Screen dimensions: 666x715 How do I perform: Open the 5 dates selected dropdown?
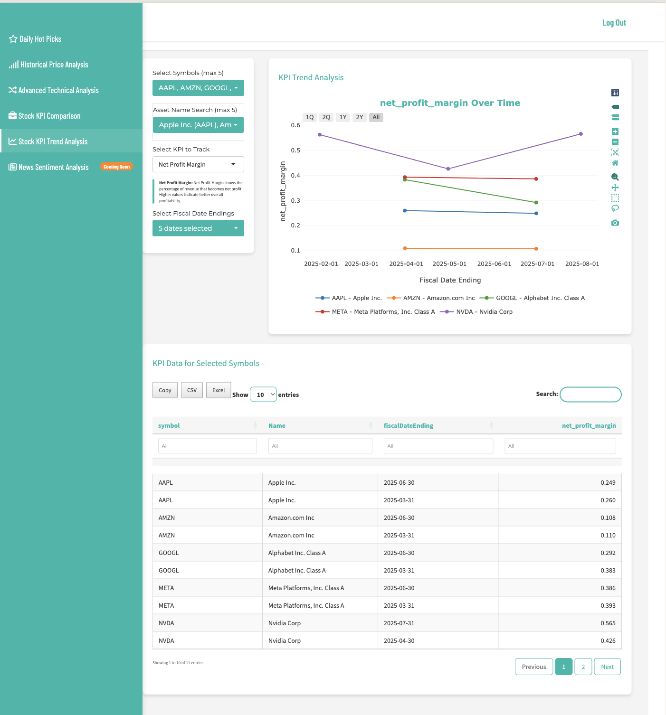tap(198, 228)
